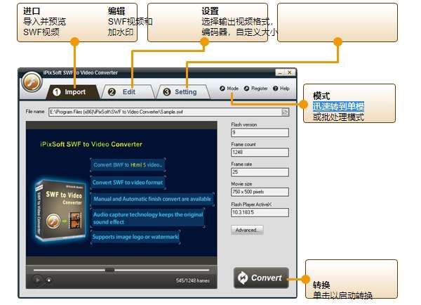Click the Mode bullet icon
Viewport: 421px width, 305px height.
[222, 89]
